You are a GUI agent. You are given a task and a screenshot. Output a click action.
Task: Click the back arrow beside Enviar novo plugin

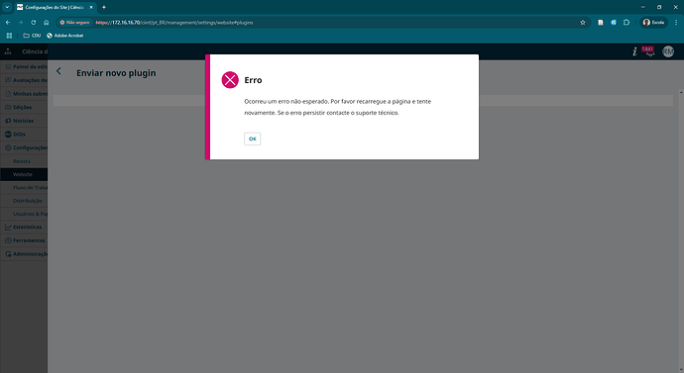[x=58, y=71]
